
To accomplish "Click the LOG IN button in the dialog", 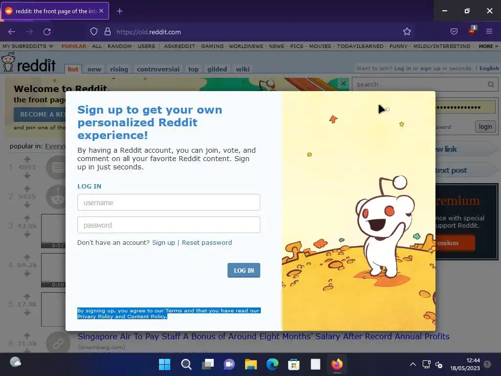I will 244,270.
